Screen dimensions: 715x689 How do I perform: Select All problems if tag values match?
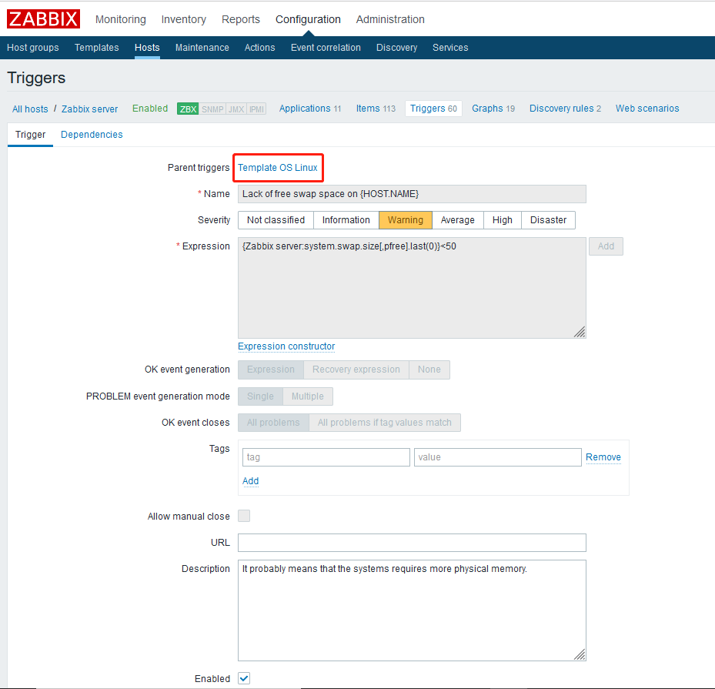tap(385, 423)
